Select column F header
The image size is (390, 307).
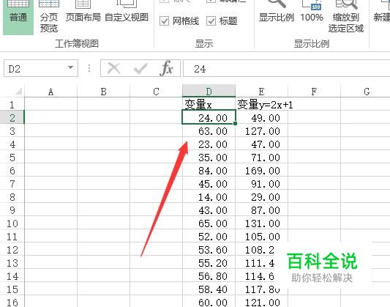pyautogui.click(x=314, y=92)
